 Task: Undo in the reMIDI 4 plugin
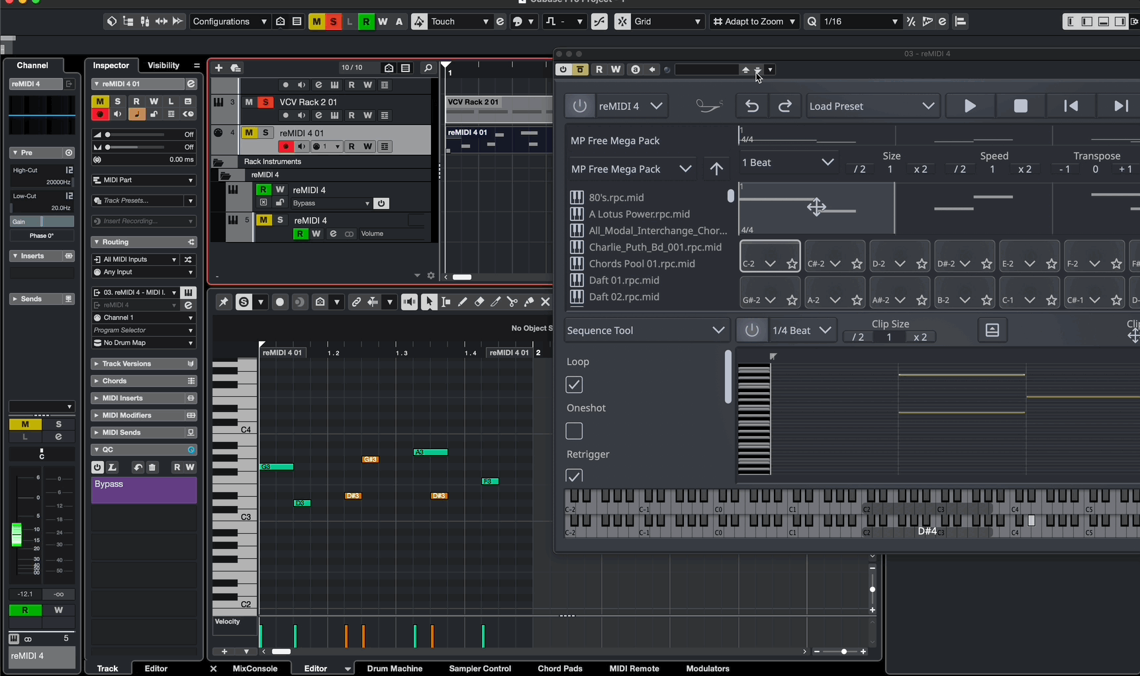click(x=751, y=106)
